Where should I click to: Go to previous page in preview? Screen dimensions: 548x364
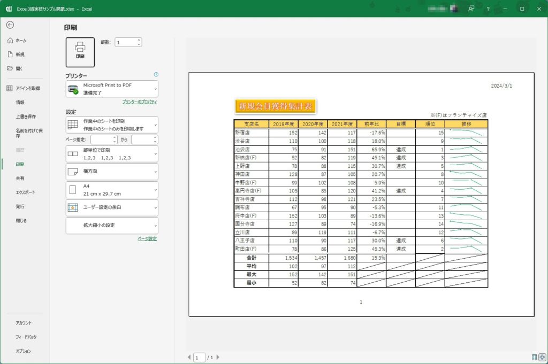pos(189,357)
